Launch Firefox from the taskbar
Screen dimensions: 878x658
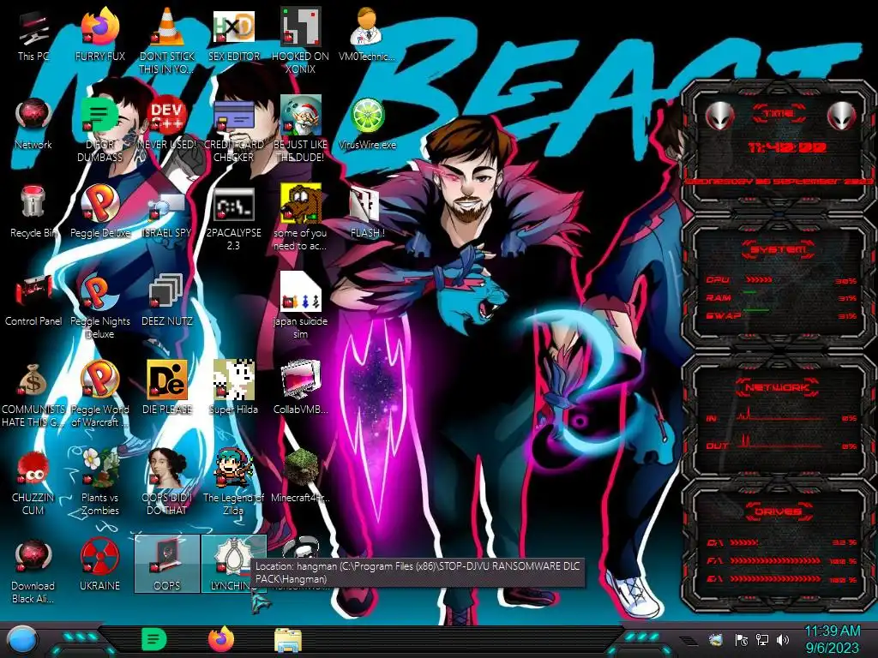pos(221,639)
